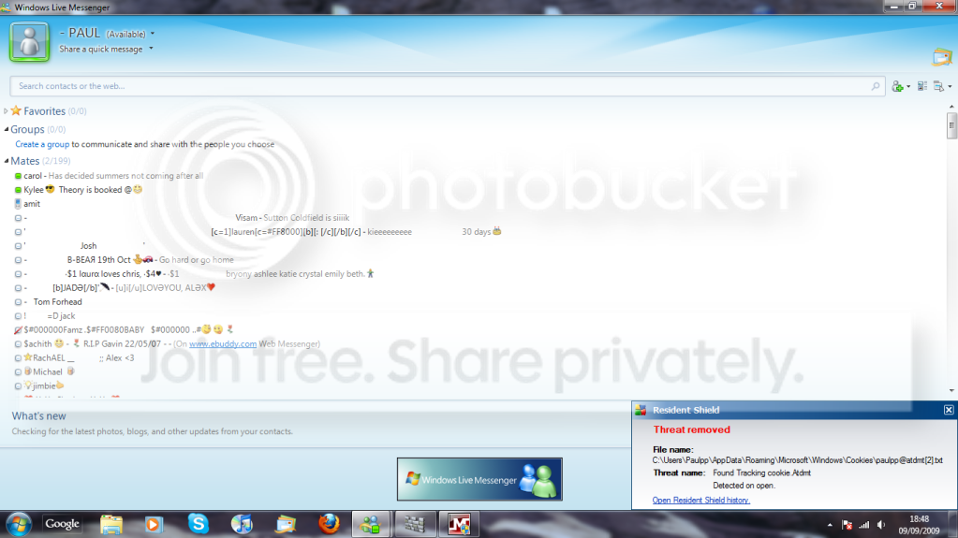Image resolution: width=958 pixels, height=538 pixels.
Task: Open the show menu icon dropdown
Action: coord(942,87)
